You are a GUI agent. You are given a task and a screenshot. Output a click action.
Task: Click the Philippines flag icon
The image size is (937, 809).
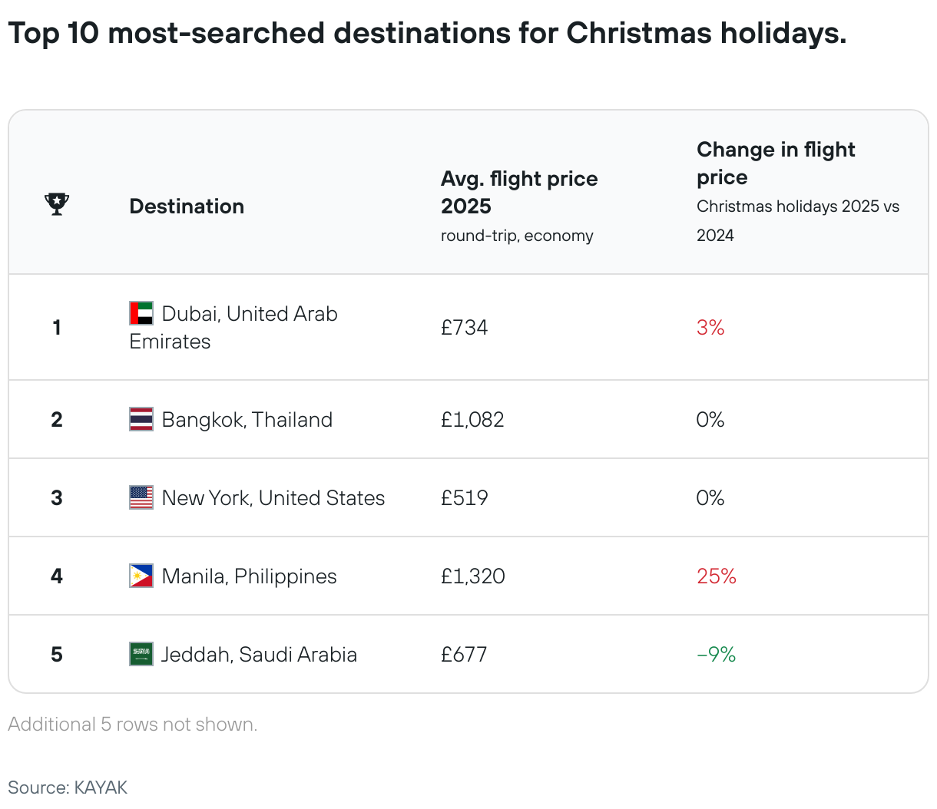(x=141, y=576)
